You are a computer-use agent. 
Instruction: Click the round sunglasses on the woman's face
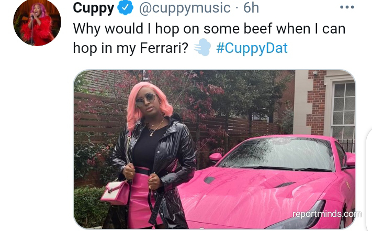[x=145, y=100]
